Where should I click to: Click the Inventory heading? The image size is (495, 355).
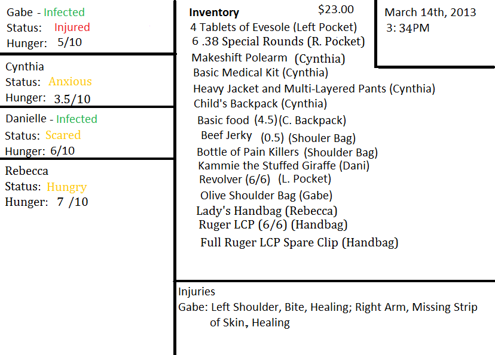pos(214,13)
